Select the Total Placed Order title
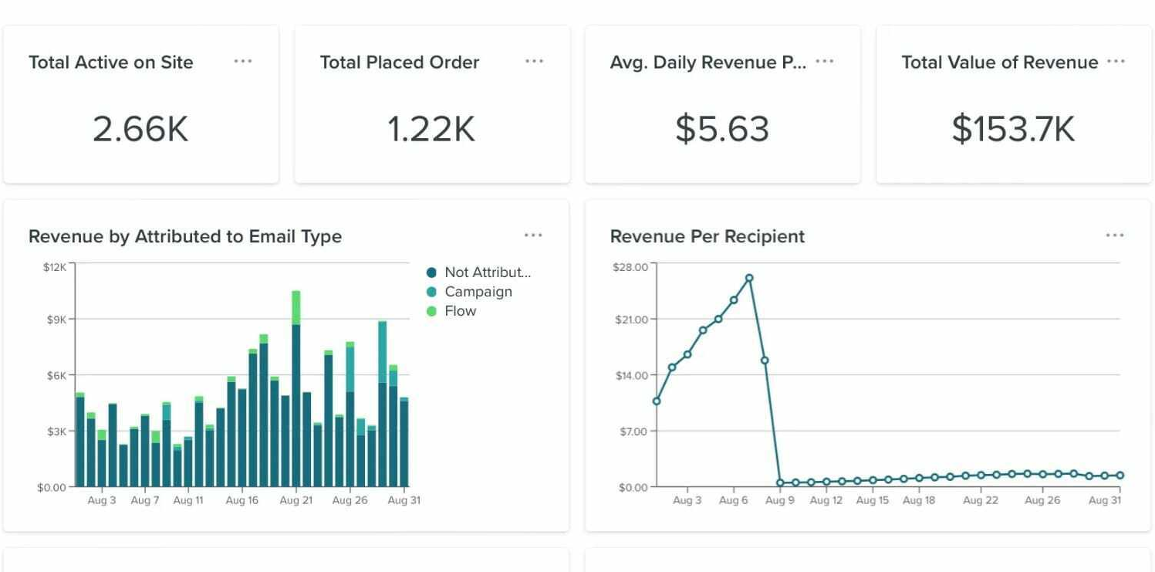The height and width of the screenshot is (572, 1155). click(x=400, y=63)
